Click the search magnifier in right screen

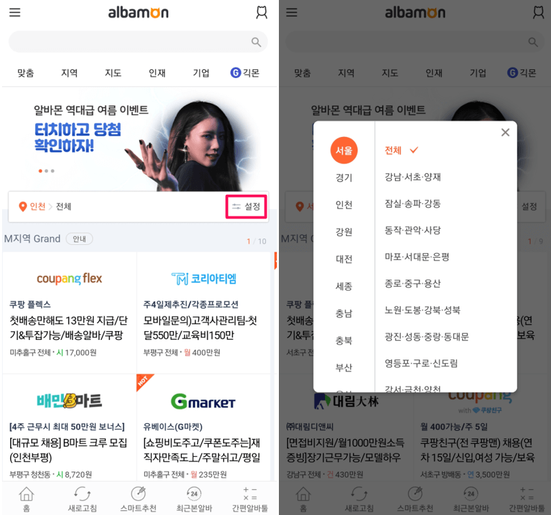533,42
